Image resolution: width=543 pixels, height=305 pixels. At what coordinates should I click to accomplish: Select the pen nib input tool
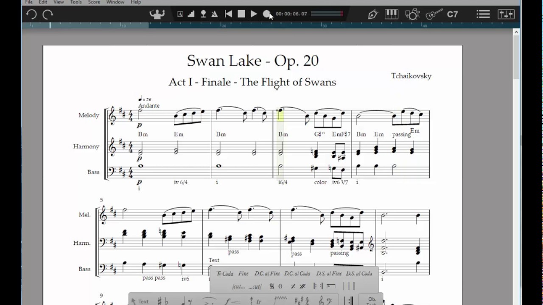tap(373, 14)
